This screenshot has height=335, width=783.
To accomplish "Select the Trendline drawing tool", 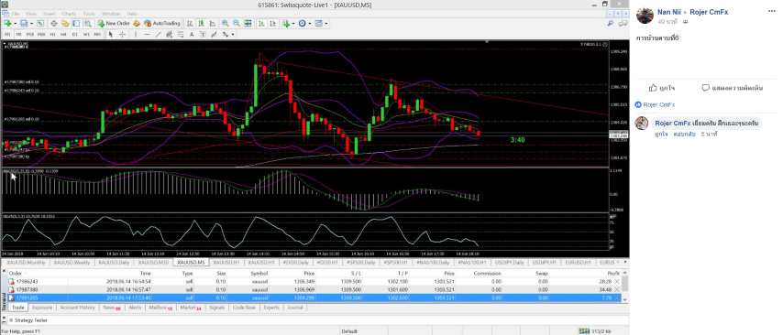I will coord(159,35).
